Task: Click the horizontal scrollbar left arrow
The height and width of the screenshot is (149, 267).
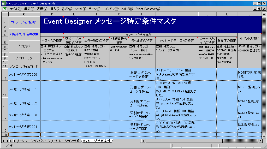Action: pos(143,141)
